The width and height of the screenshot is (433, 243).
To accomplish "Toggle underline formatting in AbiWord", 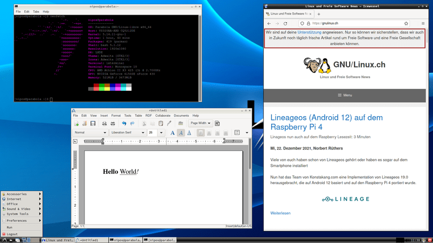I will point(189,133).
